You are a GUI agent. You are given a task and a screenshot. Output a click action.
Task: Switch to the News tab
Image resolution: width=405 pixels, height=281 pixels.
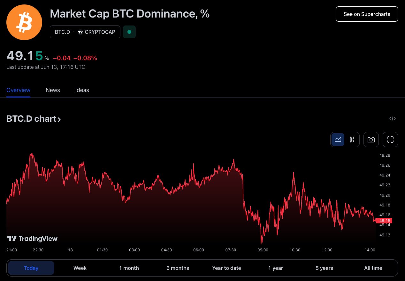tap(53, 90)
